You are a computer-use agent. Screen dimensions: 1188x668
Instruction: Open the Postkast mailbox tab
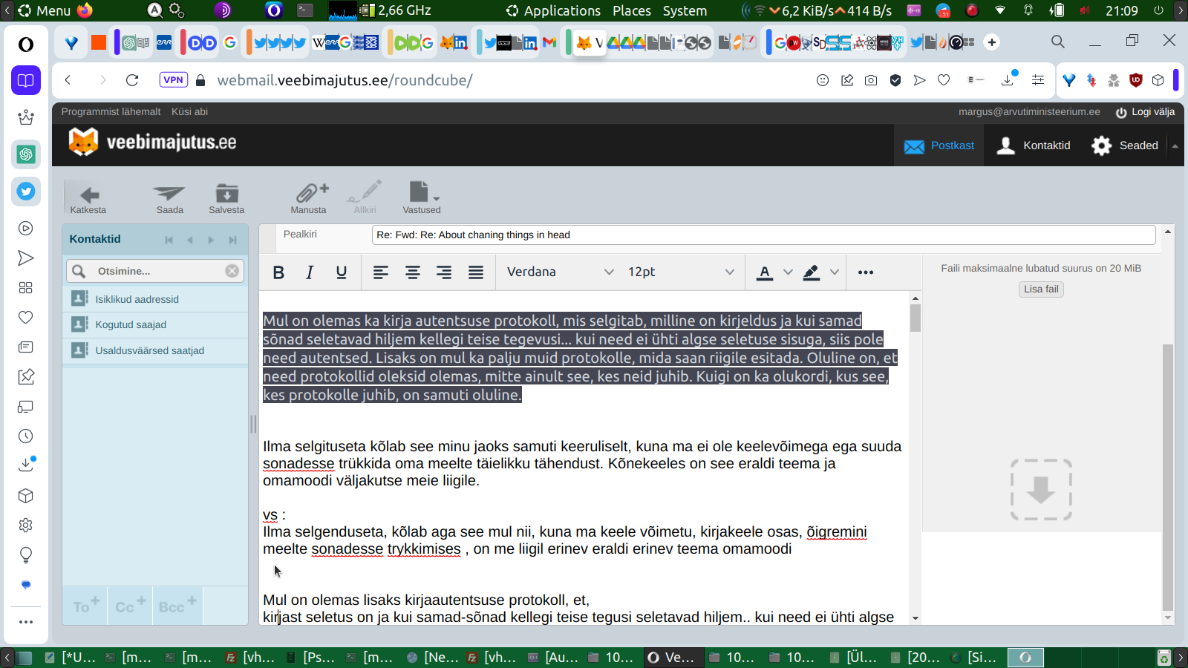pos(939,145)
